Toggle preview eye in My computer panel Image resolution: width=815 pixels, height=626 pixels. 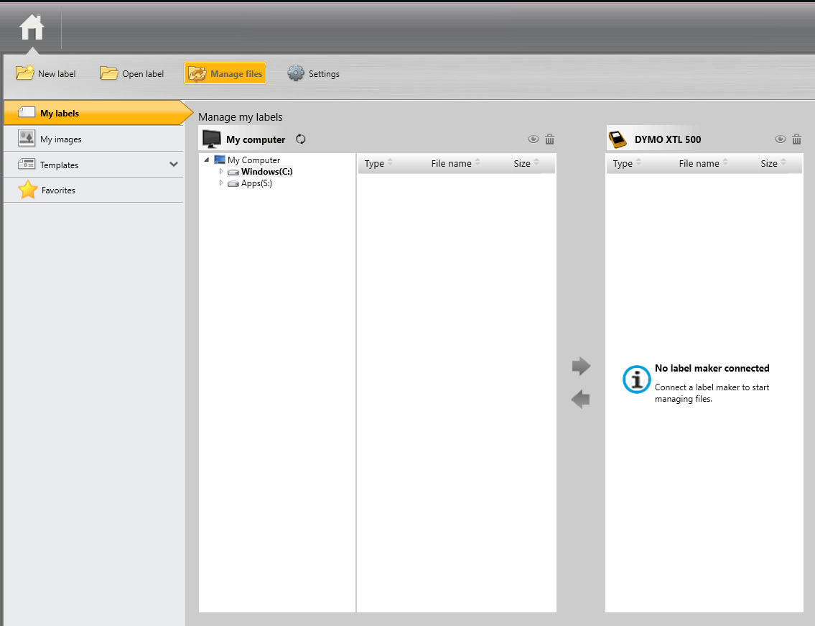(x=533, y=139)
